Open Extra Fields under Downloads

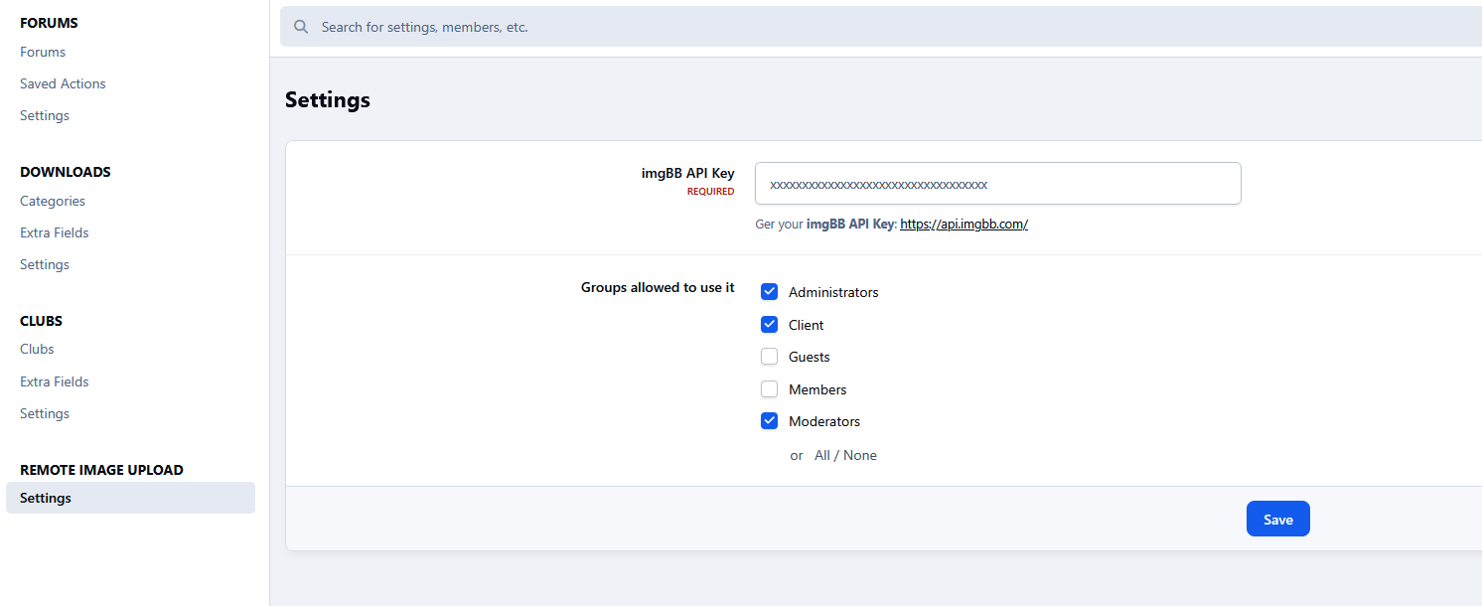[55, 232]
